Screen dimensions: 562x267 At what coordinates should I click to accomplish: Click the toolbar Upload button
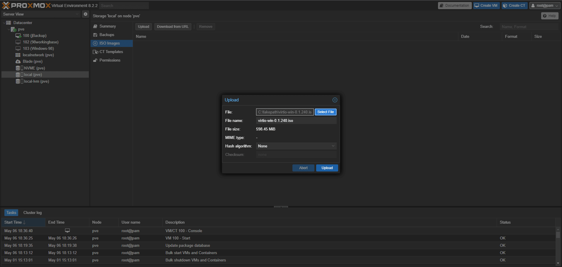144,27
